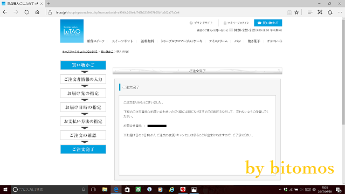
Task: Open the Share icon in Edge toolbar
Action: tap(330, 12)
